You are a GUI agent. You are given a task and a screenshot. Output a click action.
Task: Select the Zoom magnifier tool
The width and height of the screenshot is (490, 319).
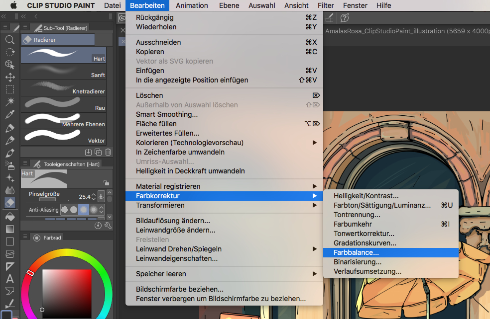click(x=9, y=40)
